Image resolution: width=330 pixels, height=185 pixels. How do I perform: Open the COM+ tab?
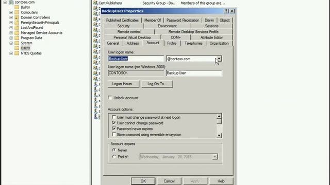click(x=176, y=38)
